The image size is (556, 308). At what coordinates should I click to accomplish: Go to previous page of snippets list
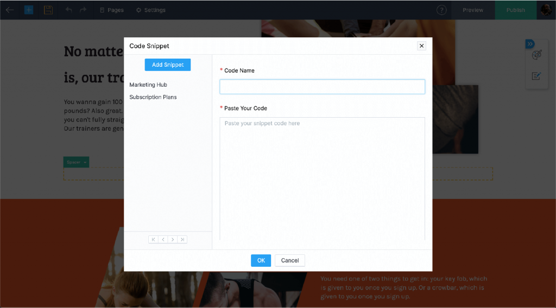pyautogui.click(x=163, y=239)
